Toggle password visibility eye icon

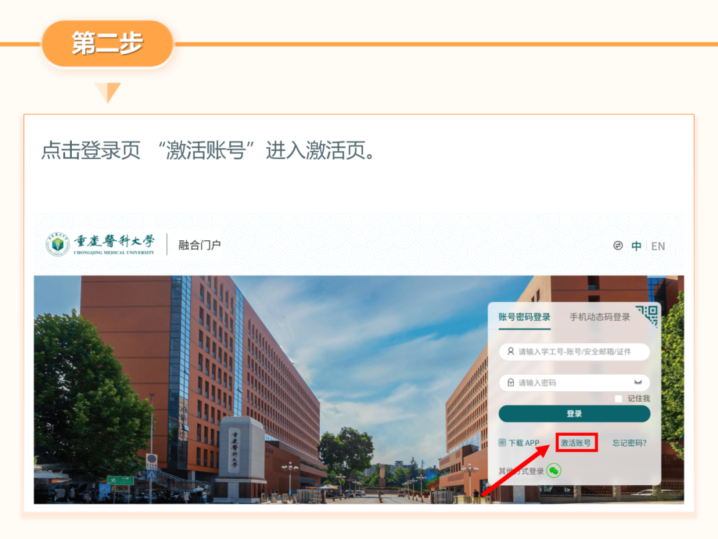pyautogui.click(x=638, y=382)
